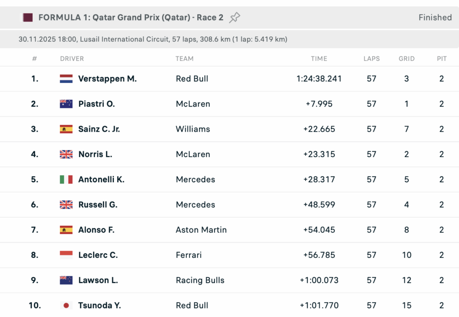
Task: Click the Italian flag beside Antonelli
Action: 66,180
